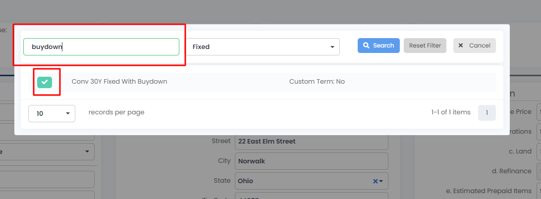Click the empty input field in left panel
This screenshot has width=541, height=199.
pos(47,179)
